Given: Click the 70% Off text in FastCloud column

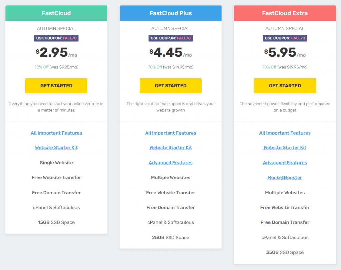Looking at the screenshot, I should coord(42,66).
